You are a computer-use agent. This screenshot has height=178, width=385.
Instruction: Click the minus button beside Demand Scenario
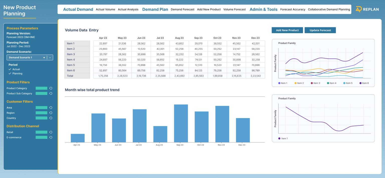[x=50, y=58]
